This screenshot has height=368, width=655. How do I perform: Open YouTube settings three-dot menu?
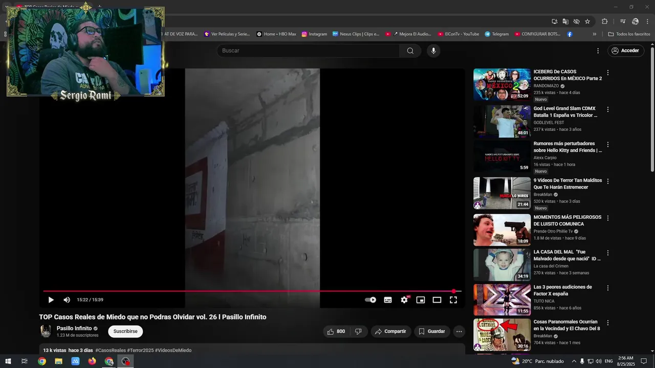pyautogui.click(x=598, y=51)
